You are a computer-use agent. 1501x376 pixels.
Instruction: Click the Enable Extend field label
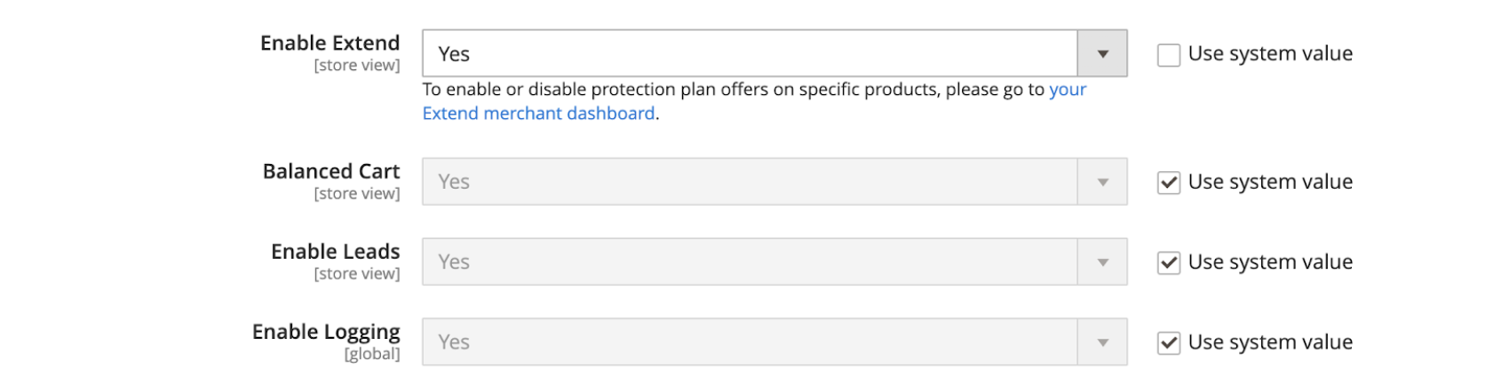click(330, 43)
